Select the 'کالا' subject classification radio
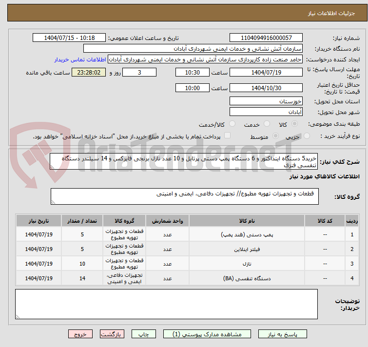 point(295,124)
